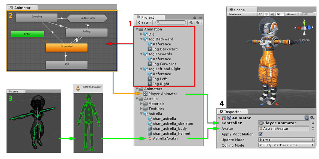This screenshot has width=319, height=159.
Task: Click the scene effects image icon
Action: (x=279, y=14)
